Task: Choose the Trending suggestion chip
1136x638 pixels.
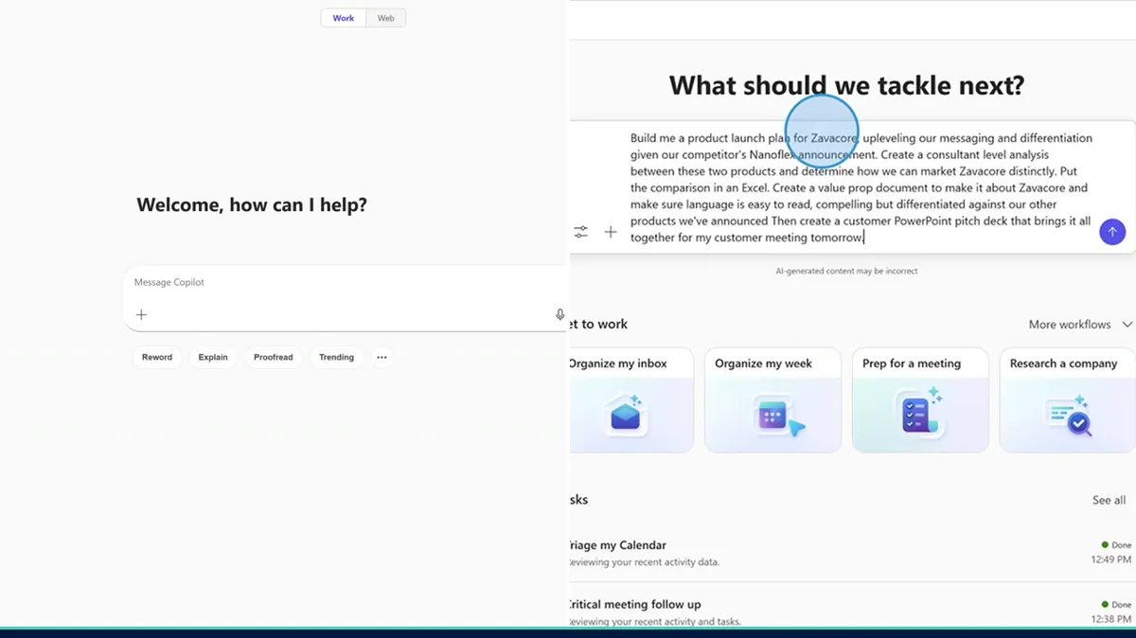Action: (x=336, y=357)
